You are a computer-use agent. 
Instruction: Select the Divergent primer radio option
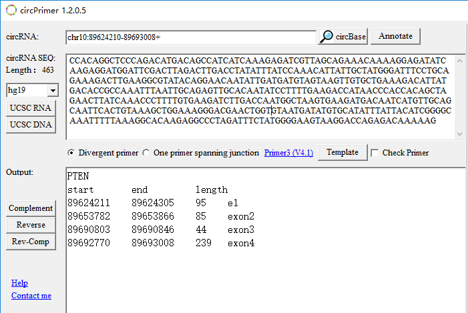point(71,153)
